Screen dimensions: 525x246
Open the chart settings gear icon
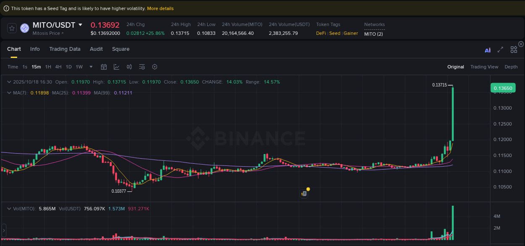155,67
